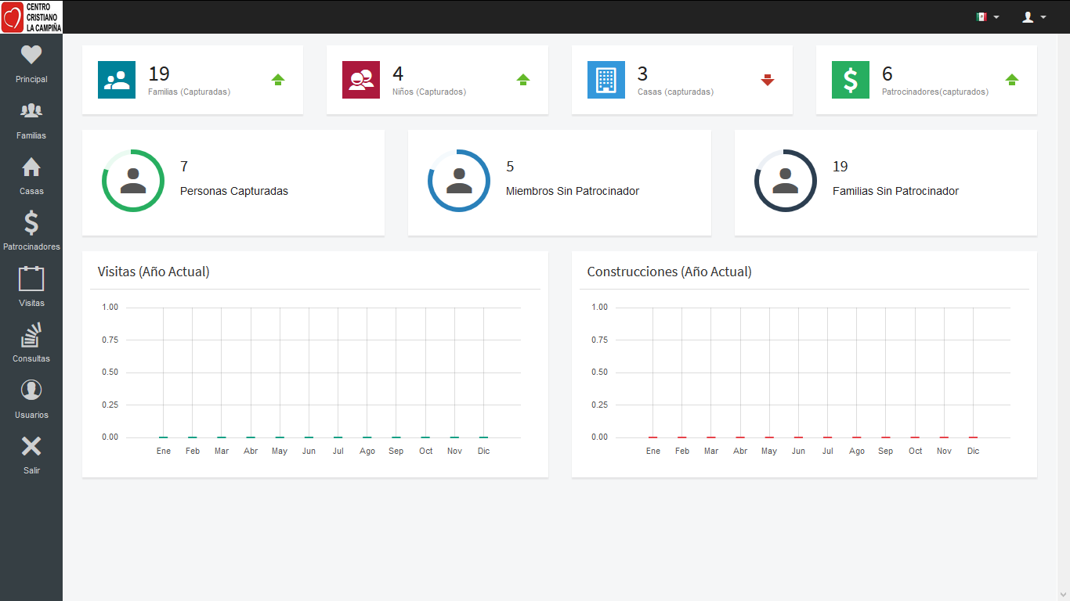Image resolution: width=1070 pixels, height=601 pixels.
Task: Click the heart icon for Principal
Action: pos(31,55)
